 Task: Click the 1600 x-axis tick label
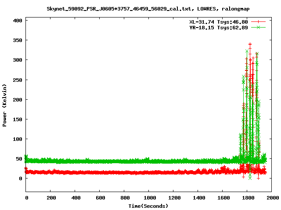[223, 198]
